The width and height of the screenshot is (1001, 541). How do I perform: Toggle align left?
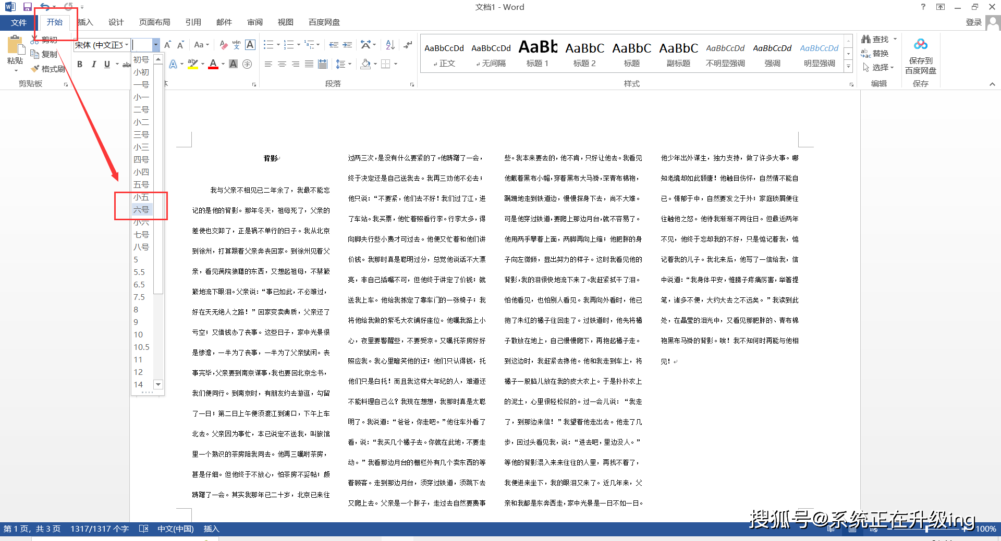[x=268, y=64]
